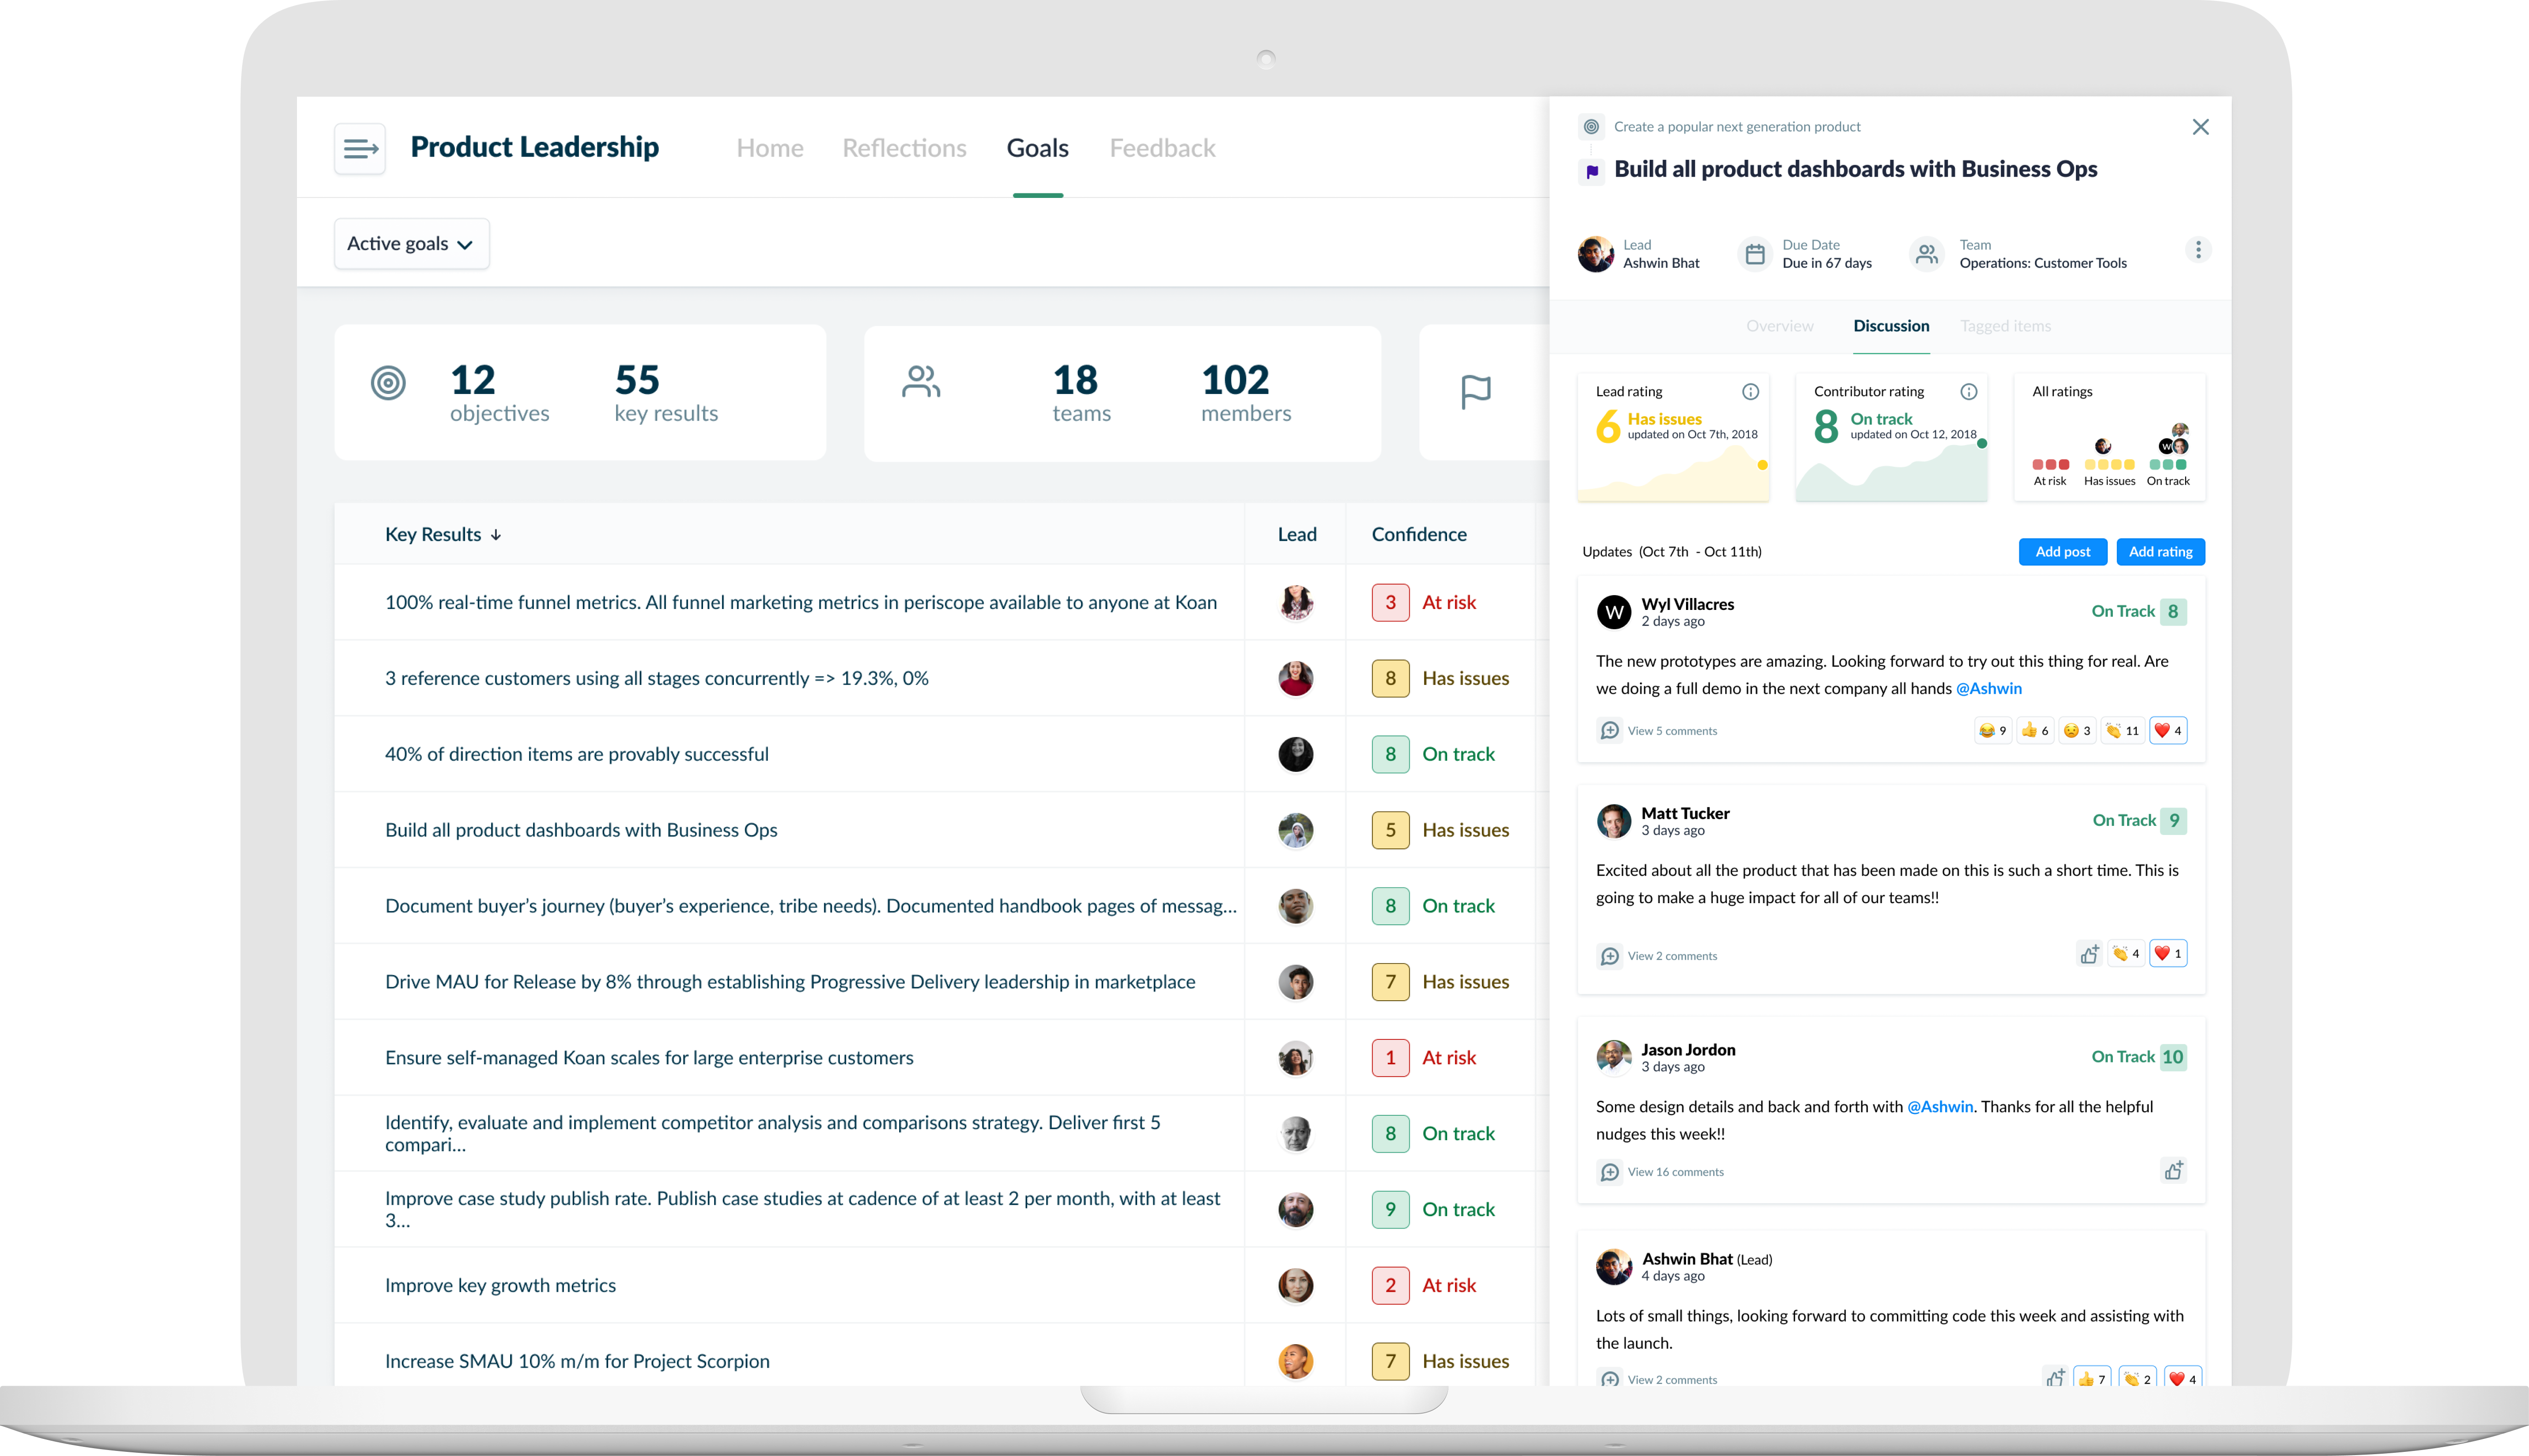Viewport: 2529px width, 1456px height.
Task: Click the Confidence column header
Action: tap(1419, 535)
